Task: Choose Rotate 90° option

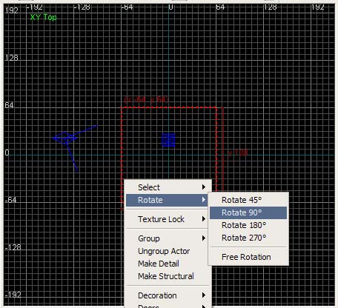Action: tap(248, 212)
